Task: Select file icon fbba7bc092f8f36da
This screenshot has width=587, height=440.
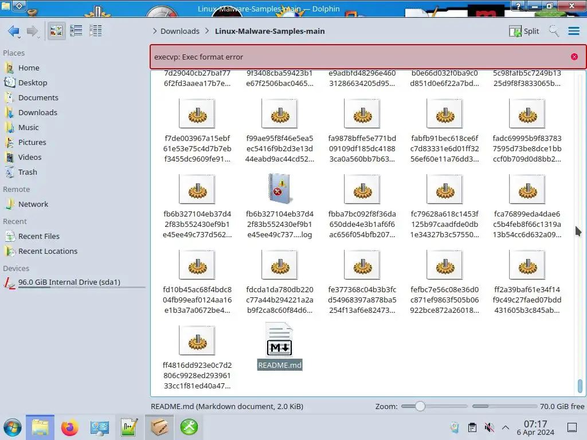Action: point(362,189)
